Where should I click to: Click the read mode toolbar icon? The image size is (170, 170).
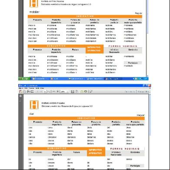[91, 91]
